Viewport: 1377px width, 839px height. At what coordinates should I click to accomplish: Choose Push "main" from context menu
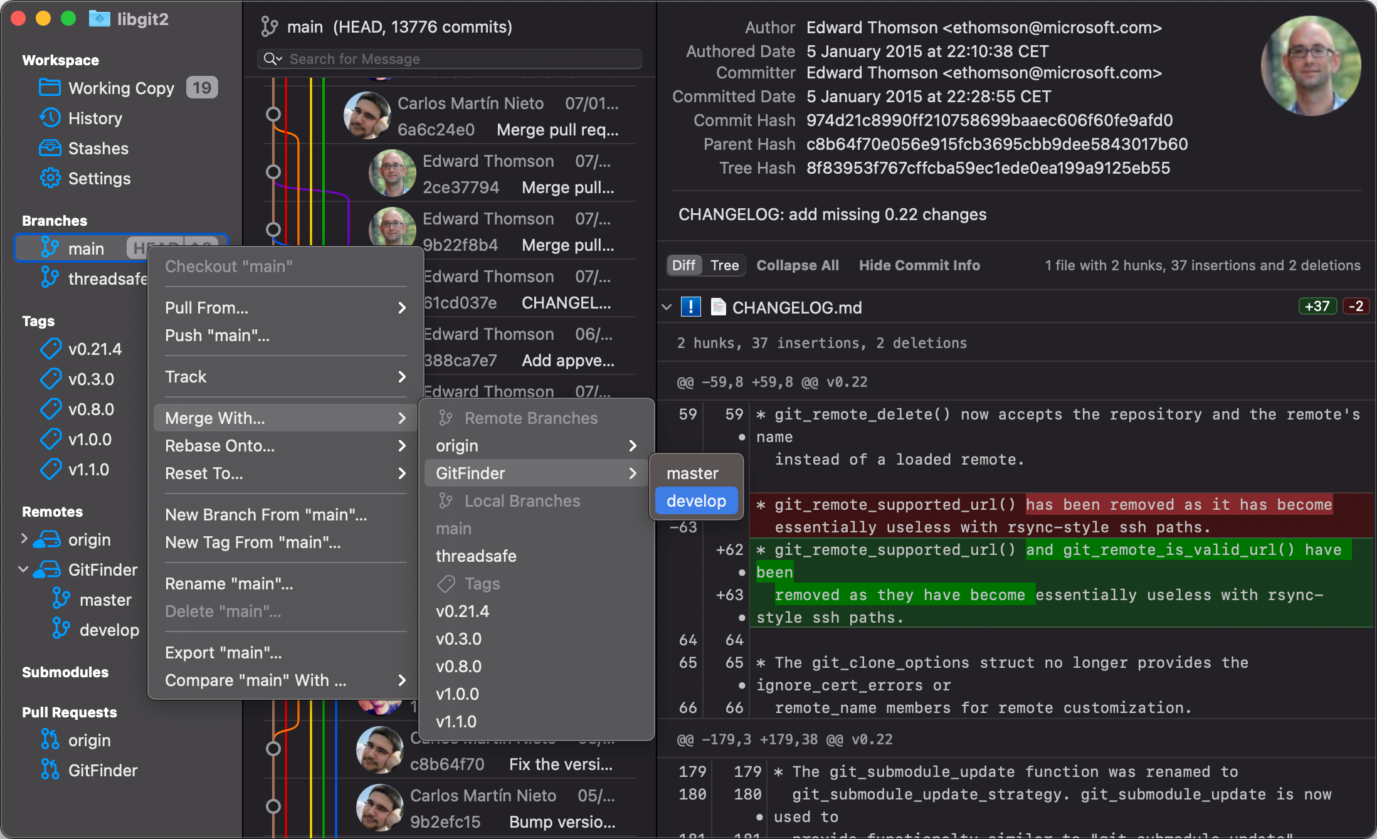click(285, 335)
